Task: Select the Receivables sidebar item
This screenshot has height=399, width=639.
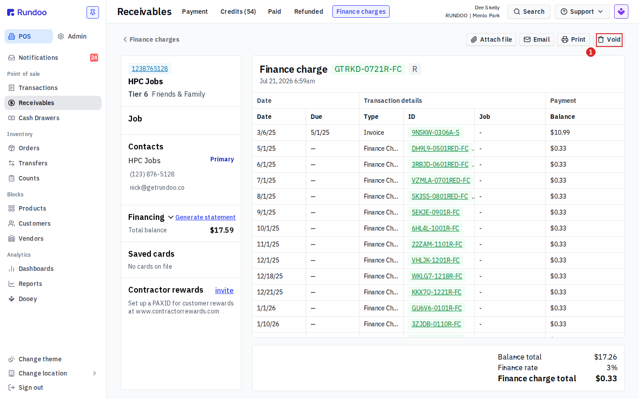Action: click(53, 103)
